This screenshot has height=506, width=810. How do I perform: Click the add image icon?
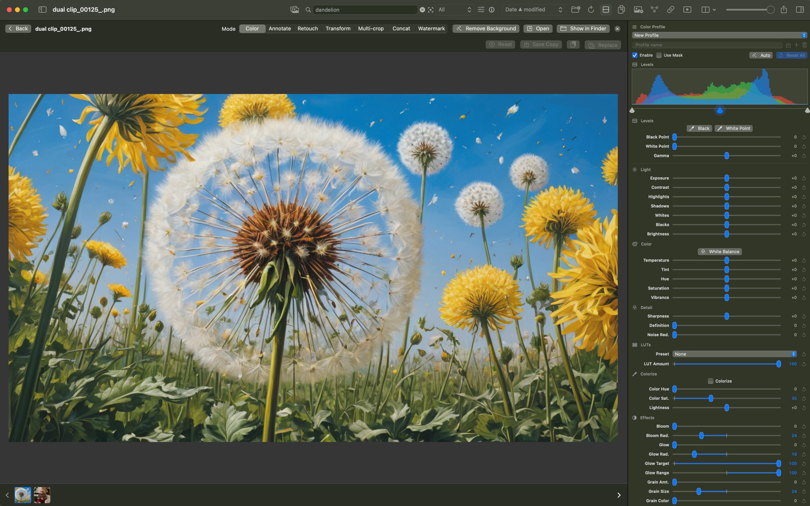click(x=638, y=9)
